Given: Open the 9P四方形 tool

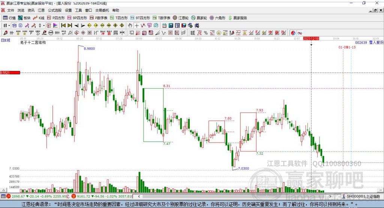Looking at the screenshot, I should click(x=77, y=18).
